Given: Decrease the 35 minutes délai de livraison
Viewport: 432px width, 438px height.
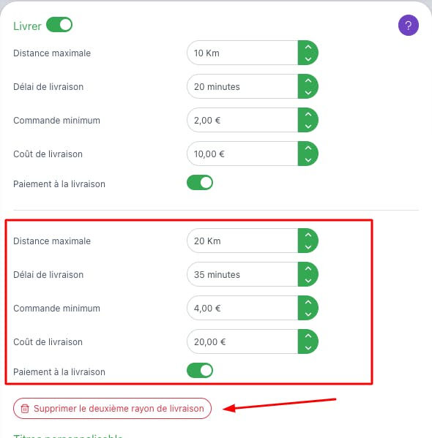Looking at the screenshot, I should pyautogui.click(x=308, y=281).
